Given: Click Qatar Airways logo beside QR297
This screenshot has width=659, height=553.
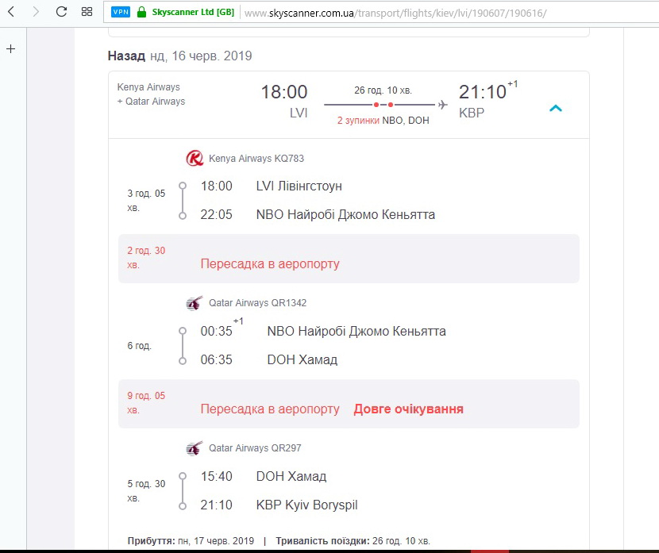Looking at the screenshot, I should [x=195, y=448].
